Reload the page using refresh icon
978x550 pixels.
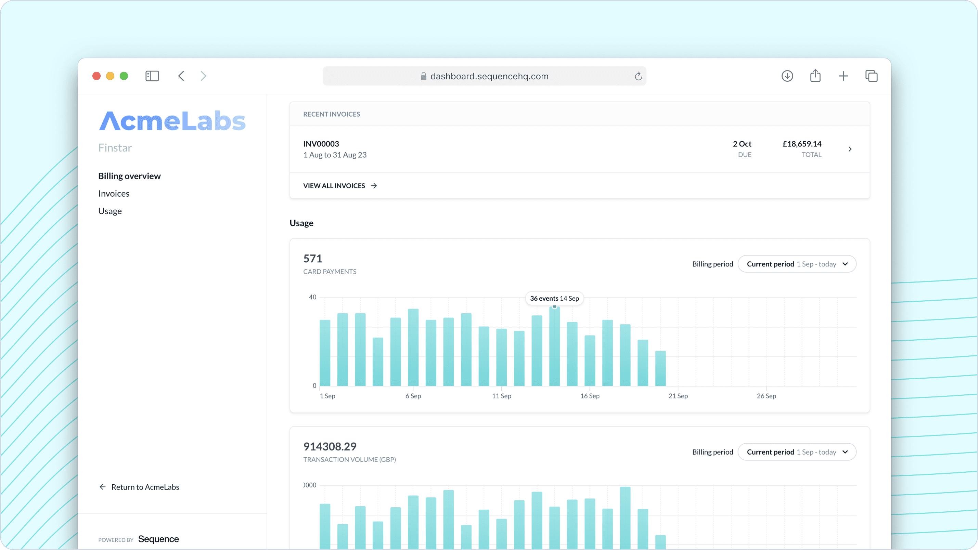[638, 76]
